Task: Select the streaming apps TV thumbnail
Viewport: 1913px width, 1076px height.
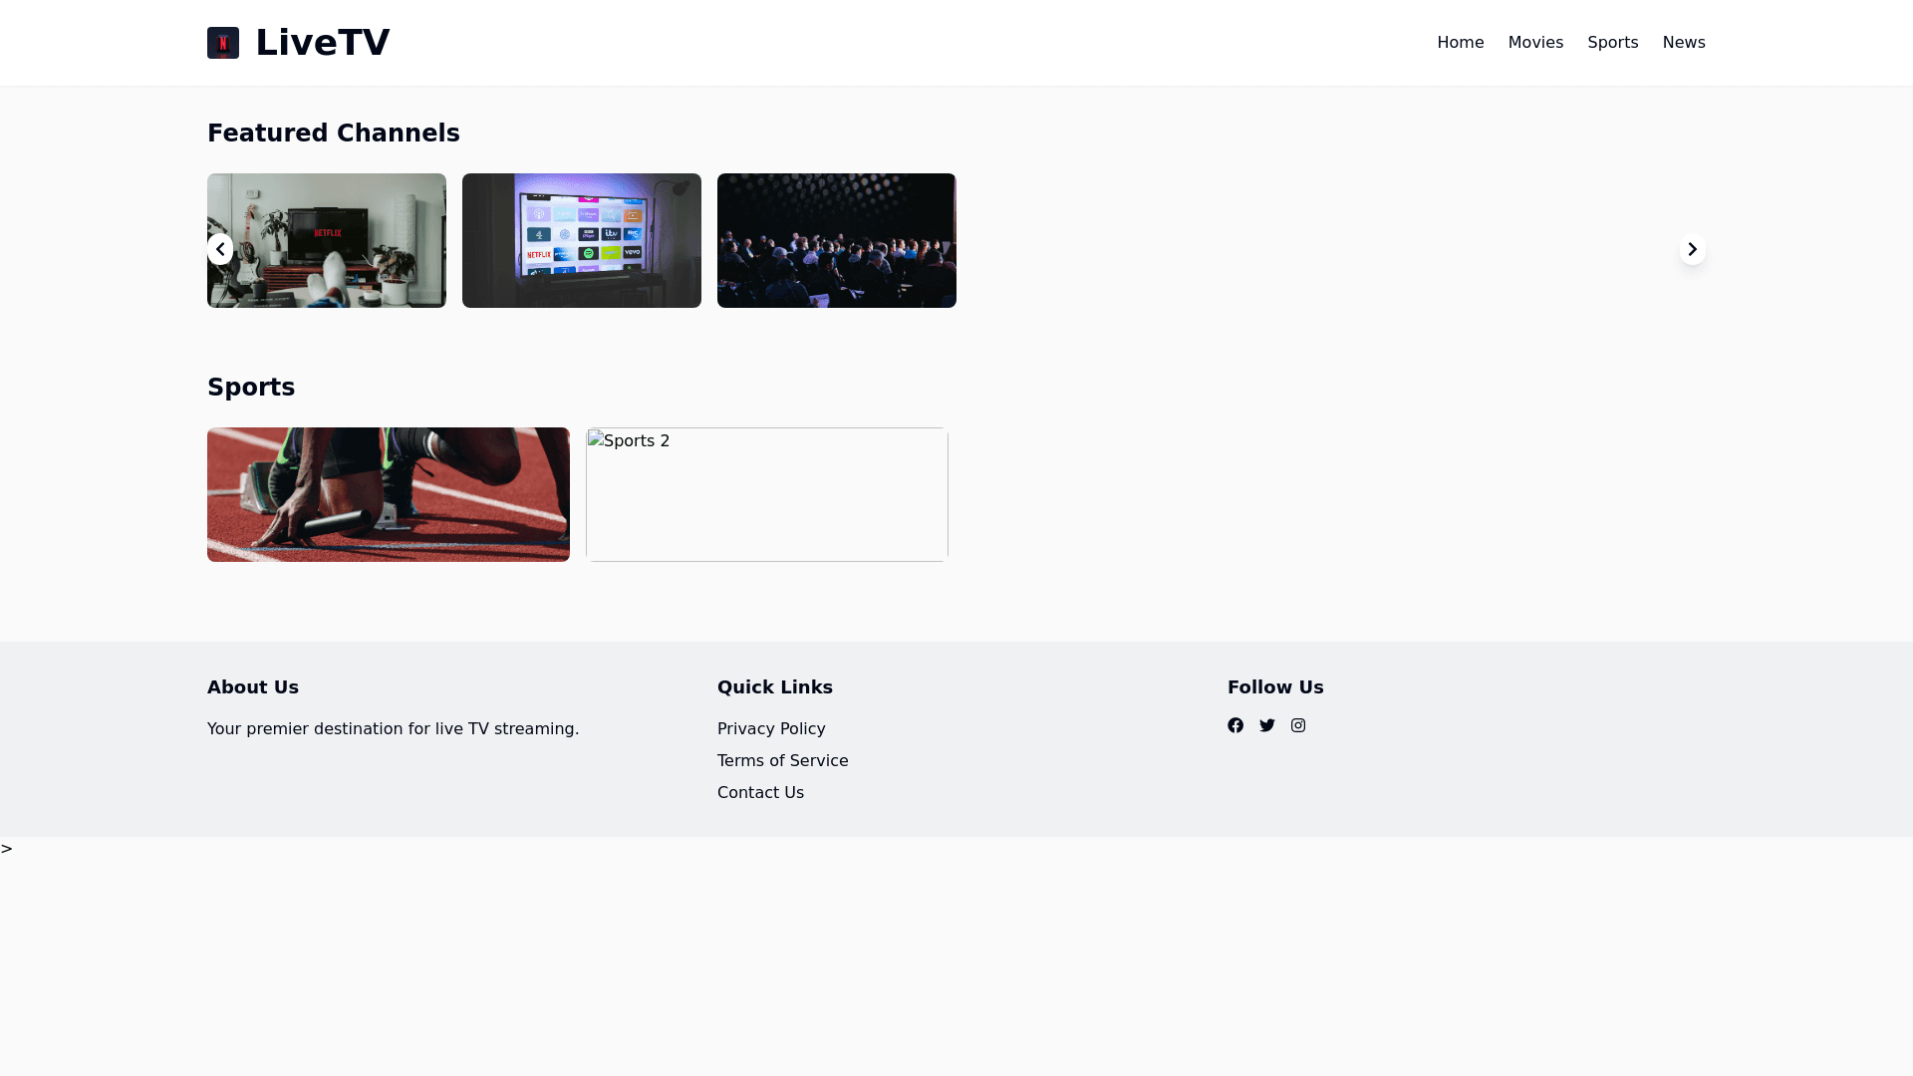Action: pyautogui.click(x=582, y=240)
